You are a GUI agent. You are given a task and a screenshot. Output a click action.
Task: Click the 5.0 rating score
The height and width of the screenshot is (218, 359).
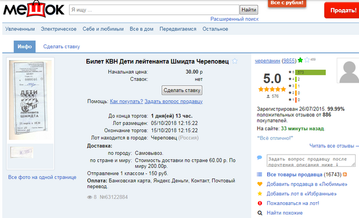(x=272, y=79)
